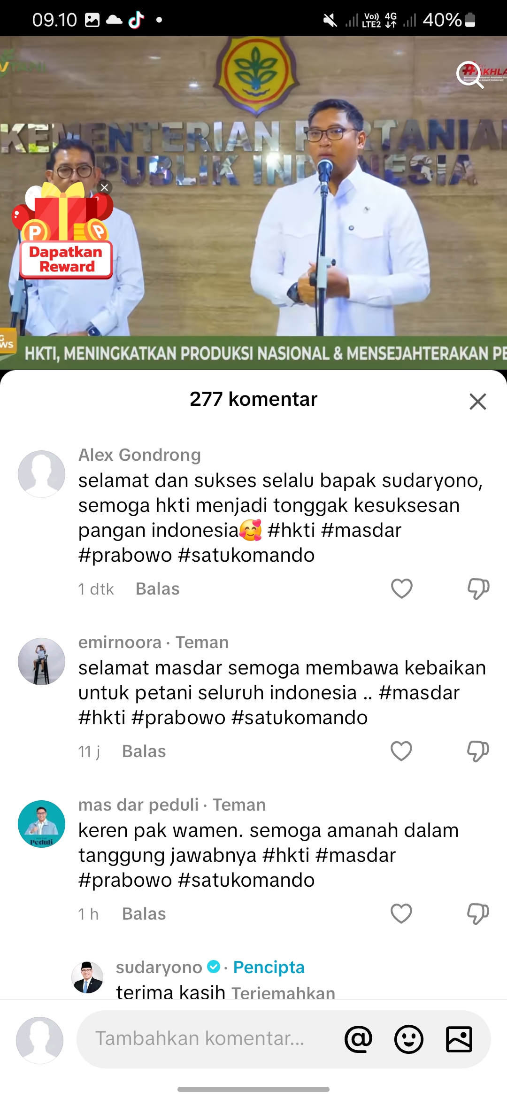This screenshot has height=1099, width=507.
Task: Dislike Alex Gondrong's comment
Action: (x=478, y=588)
